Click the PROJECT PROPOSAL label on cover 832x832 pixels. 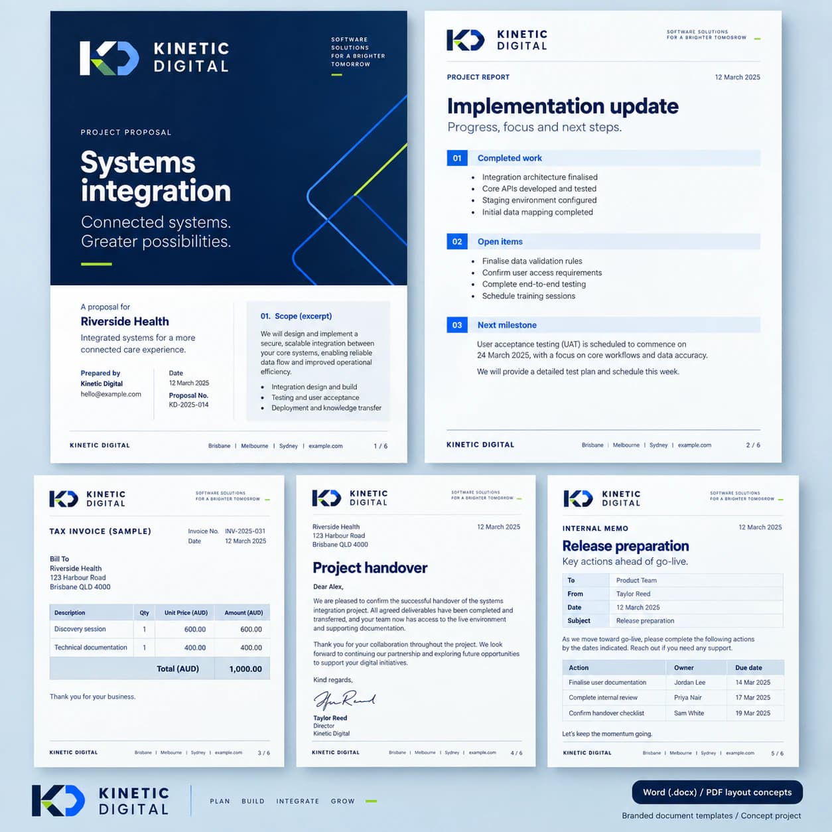[x=125, y=133]
